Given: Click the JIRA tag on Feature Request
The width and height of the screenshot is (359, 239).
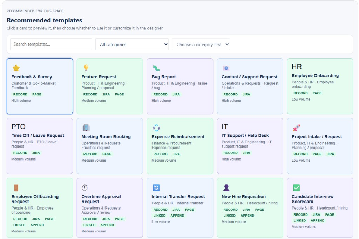Looking at the screenshot, I should click(x=106, y=94).
